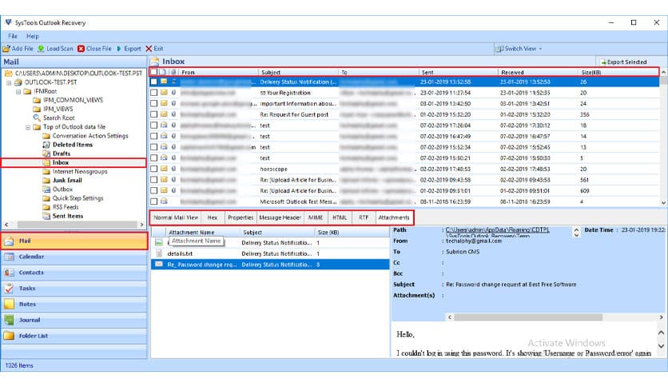Click the Drafts folder icon
Screen dimensions: 668x387
46,154
